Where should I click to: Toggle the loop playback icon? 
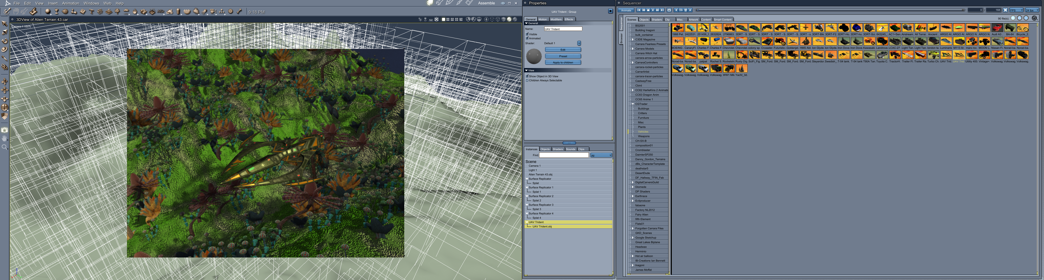point(669,10)
